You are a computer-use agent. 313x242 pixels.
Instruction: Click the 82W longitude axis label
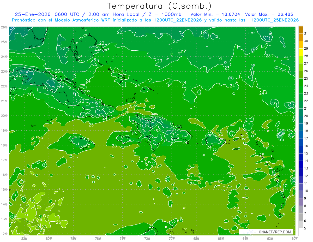pyautogui.click(x=24, y=238)
